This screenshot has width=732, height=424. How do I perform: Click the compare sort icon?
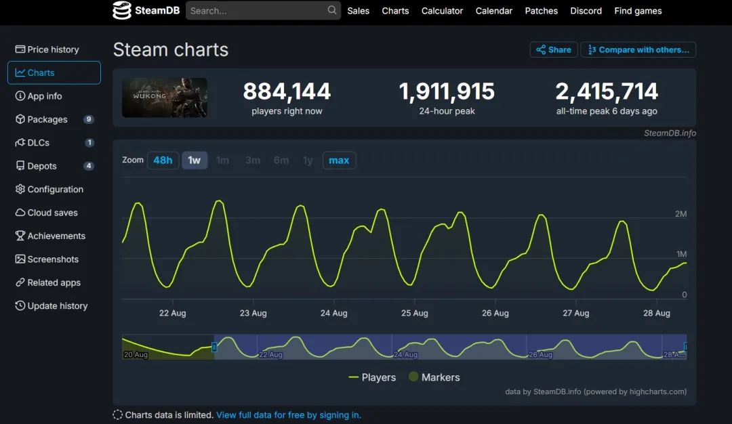(x=592, y=49)
